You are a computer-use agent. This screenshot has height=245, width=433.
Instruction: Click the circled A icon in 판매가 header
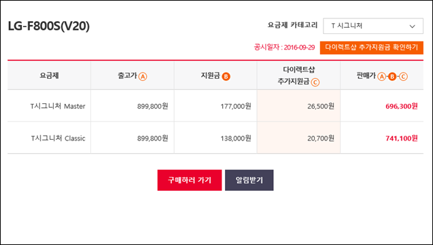(381, 76)
